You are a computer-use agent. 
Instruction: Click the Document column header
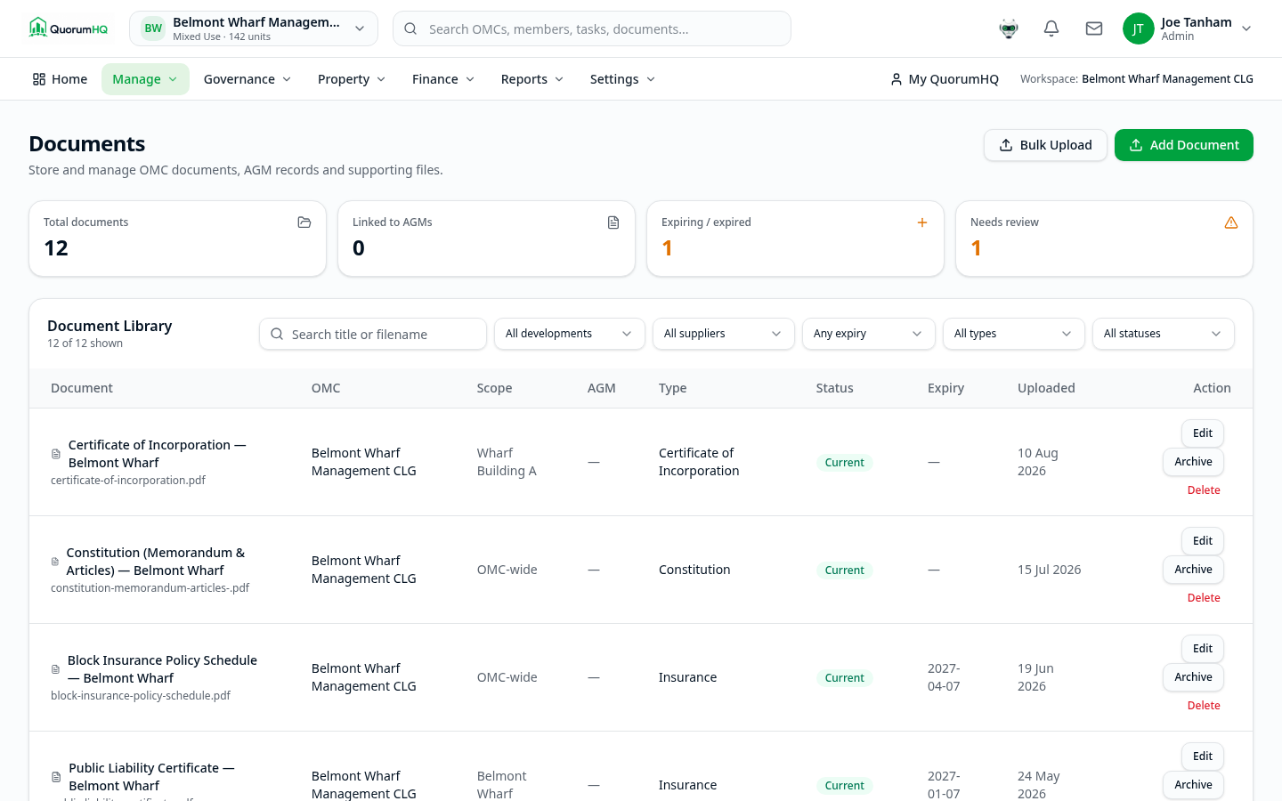[82, 388]
